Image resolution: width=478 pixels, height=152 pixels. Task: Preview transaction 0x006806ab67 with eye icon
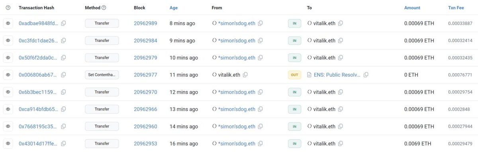tap(8, 75)
